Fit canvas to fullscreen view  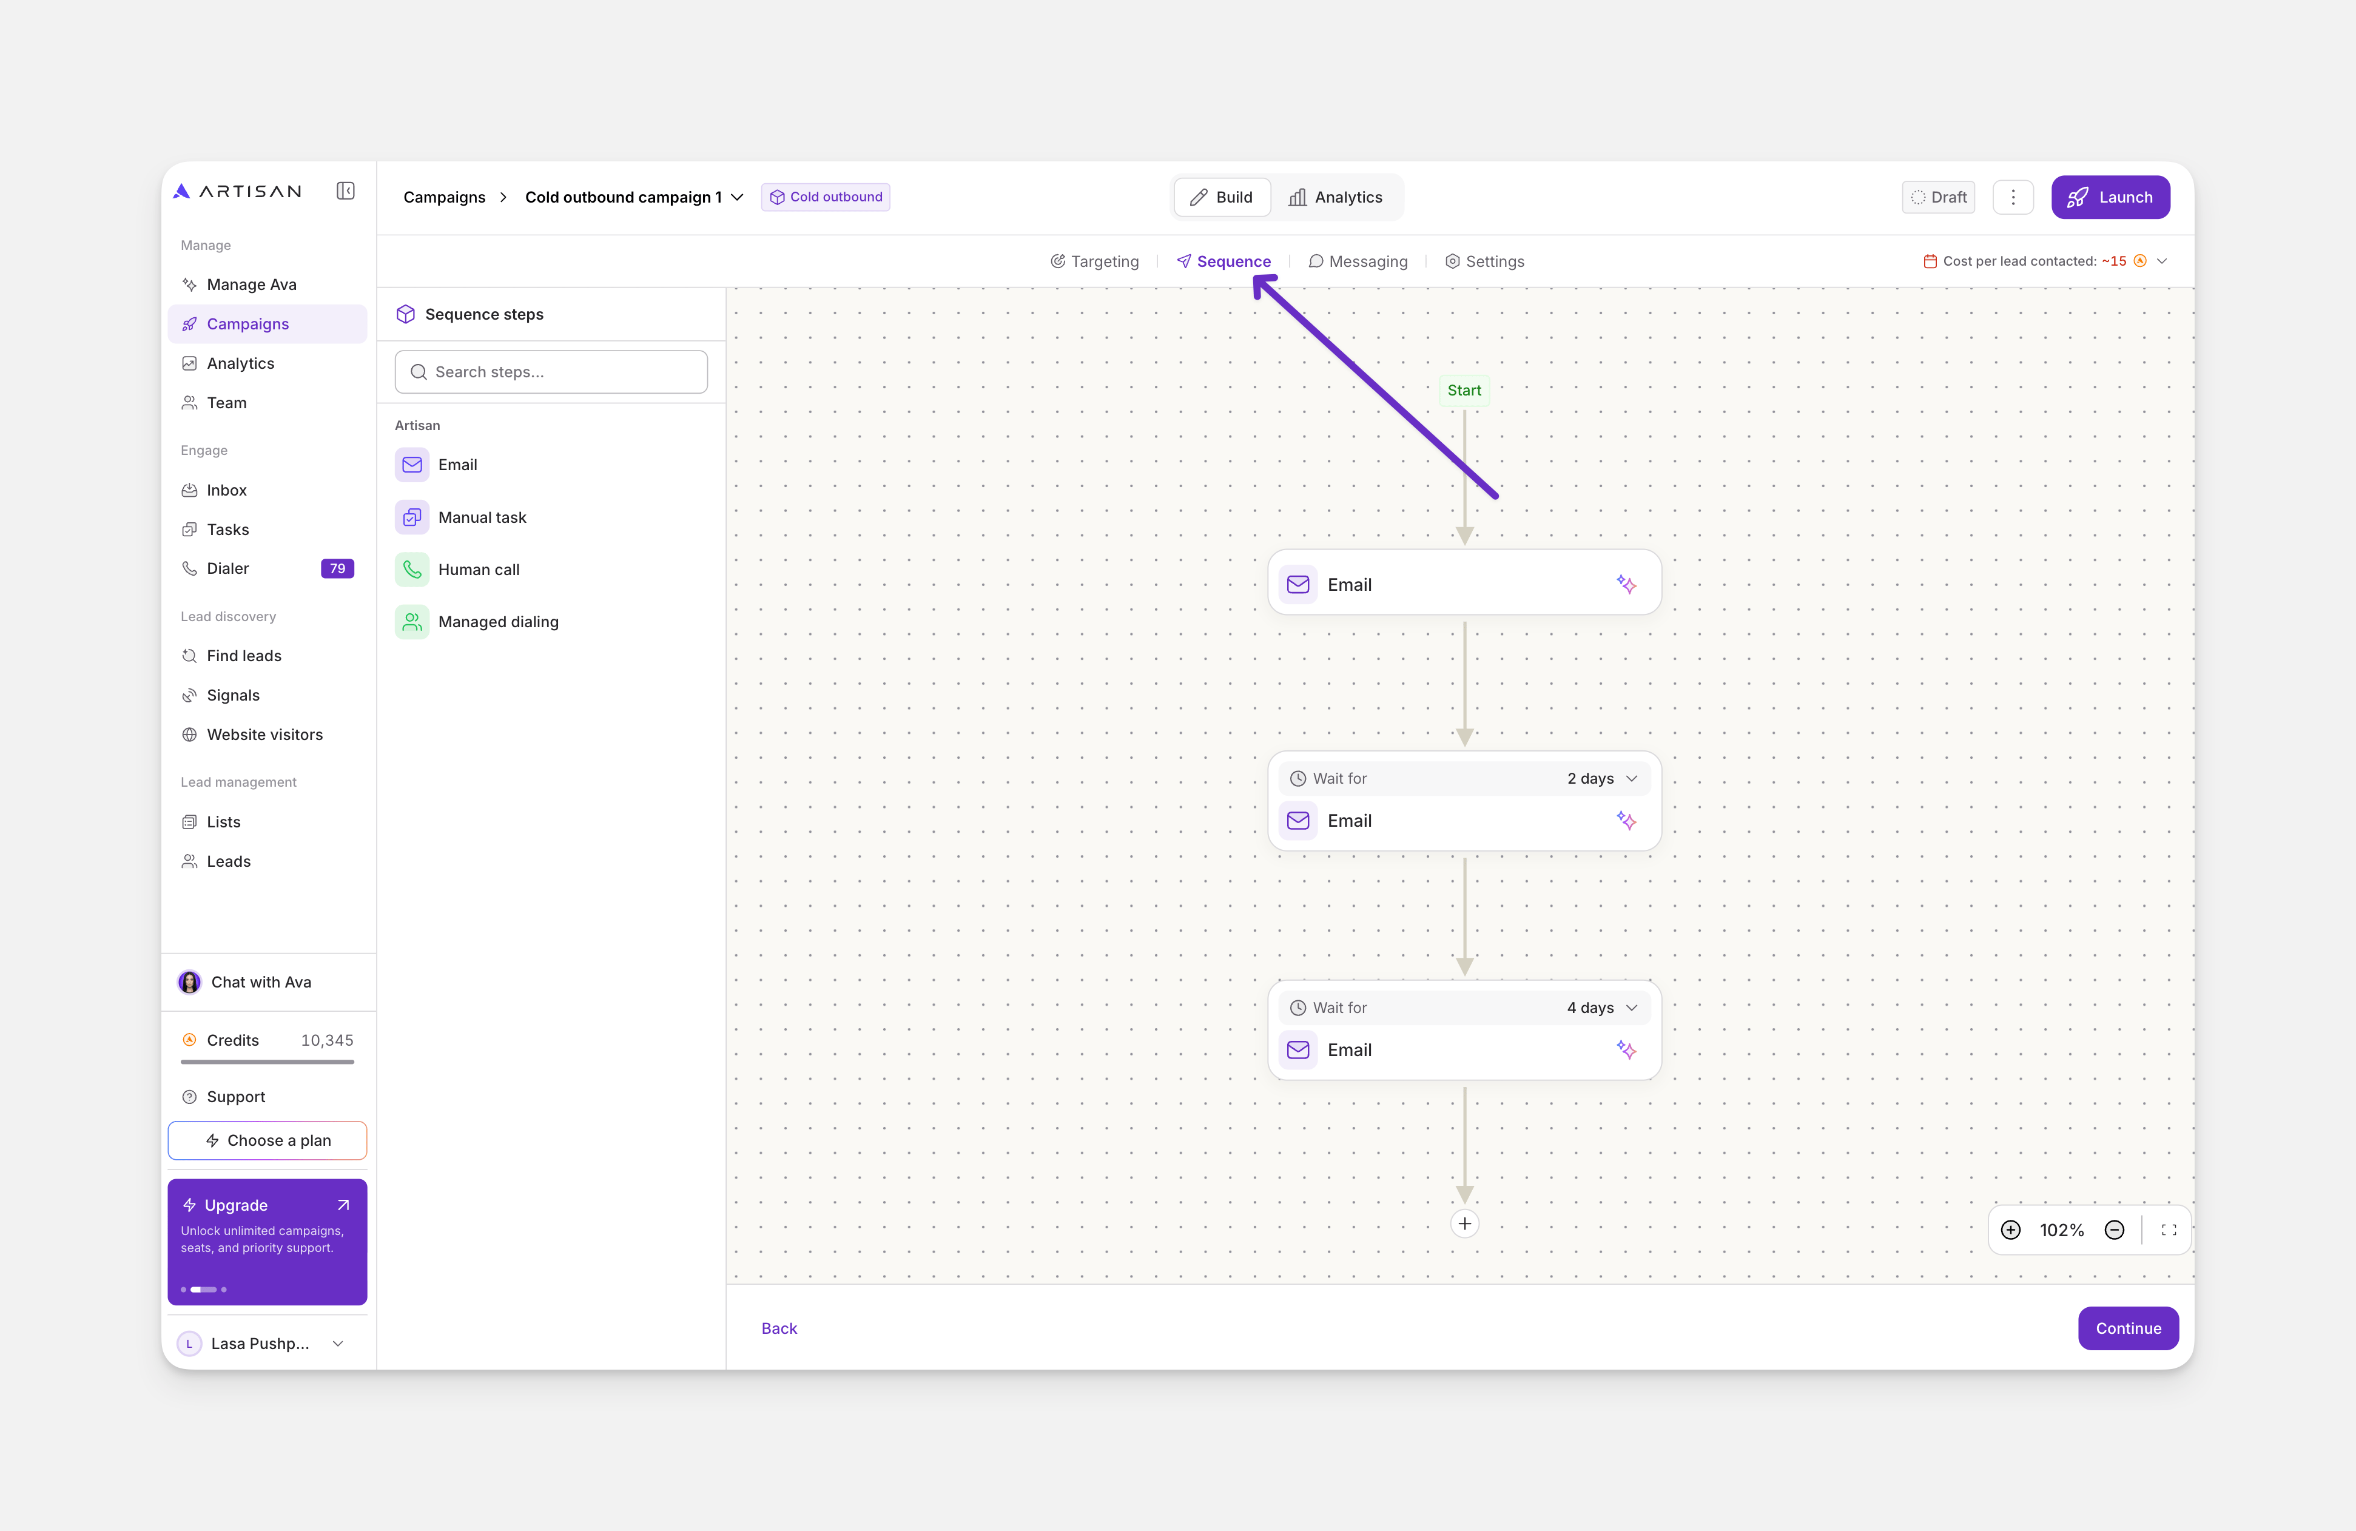[2169, 1230]
